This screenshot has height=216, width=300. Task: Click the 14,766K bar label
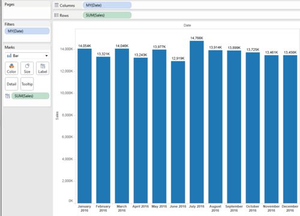[x=197, y=38]
